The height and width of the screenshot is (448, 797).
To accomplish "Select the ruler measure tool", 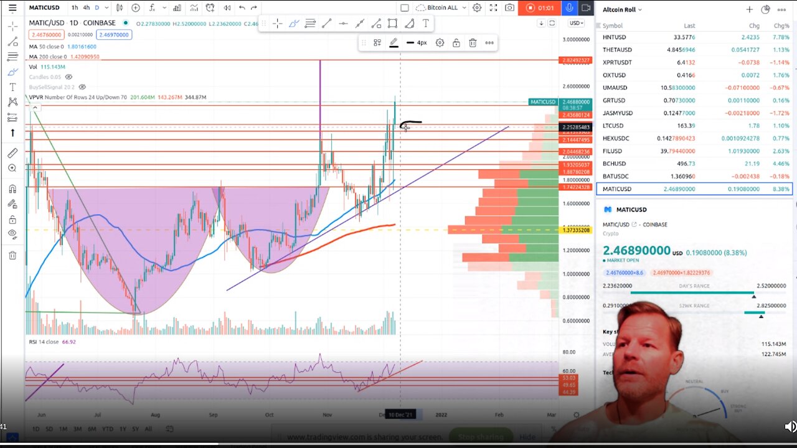I will [12, 153].
